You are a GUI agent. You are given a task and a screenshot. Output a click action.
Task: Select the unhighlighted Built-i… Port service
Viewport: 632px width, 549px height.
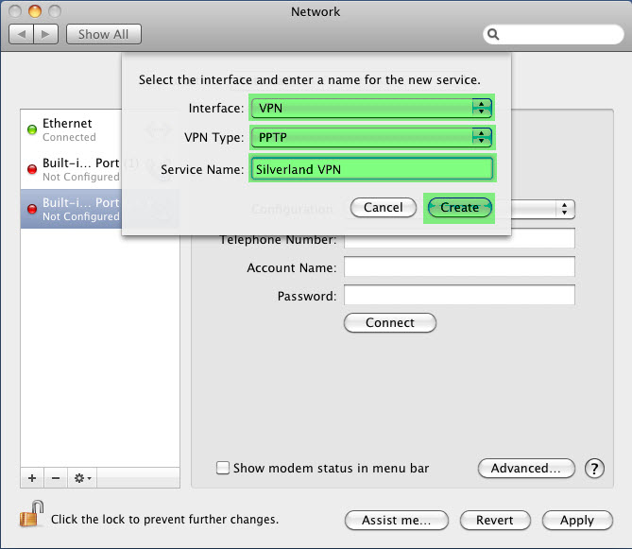[x=72, y=169]
